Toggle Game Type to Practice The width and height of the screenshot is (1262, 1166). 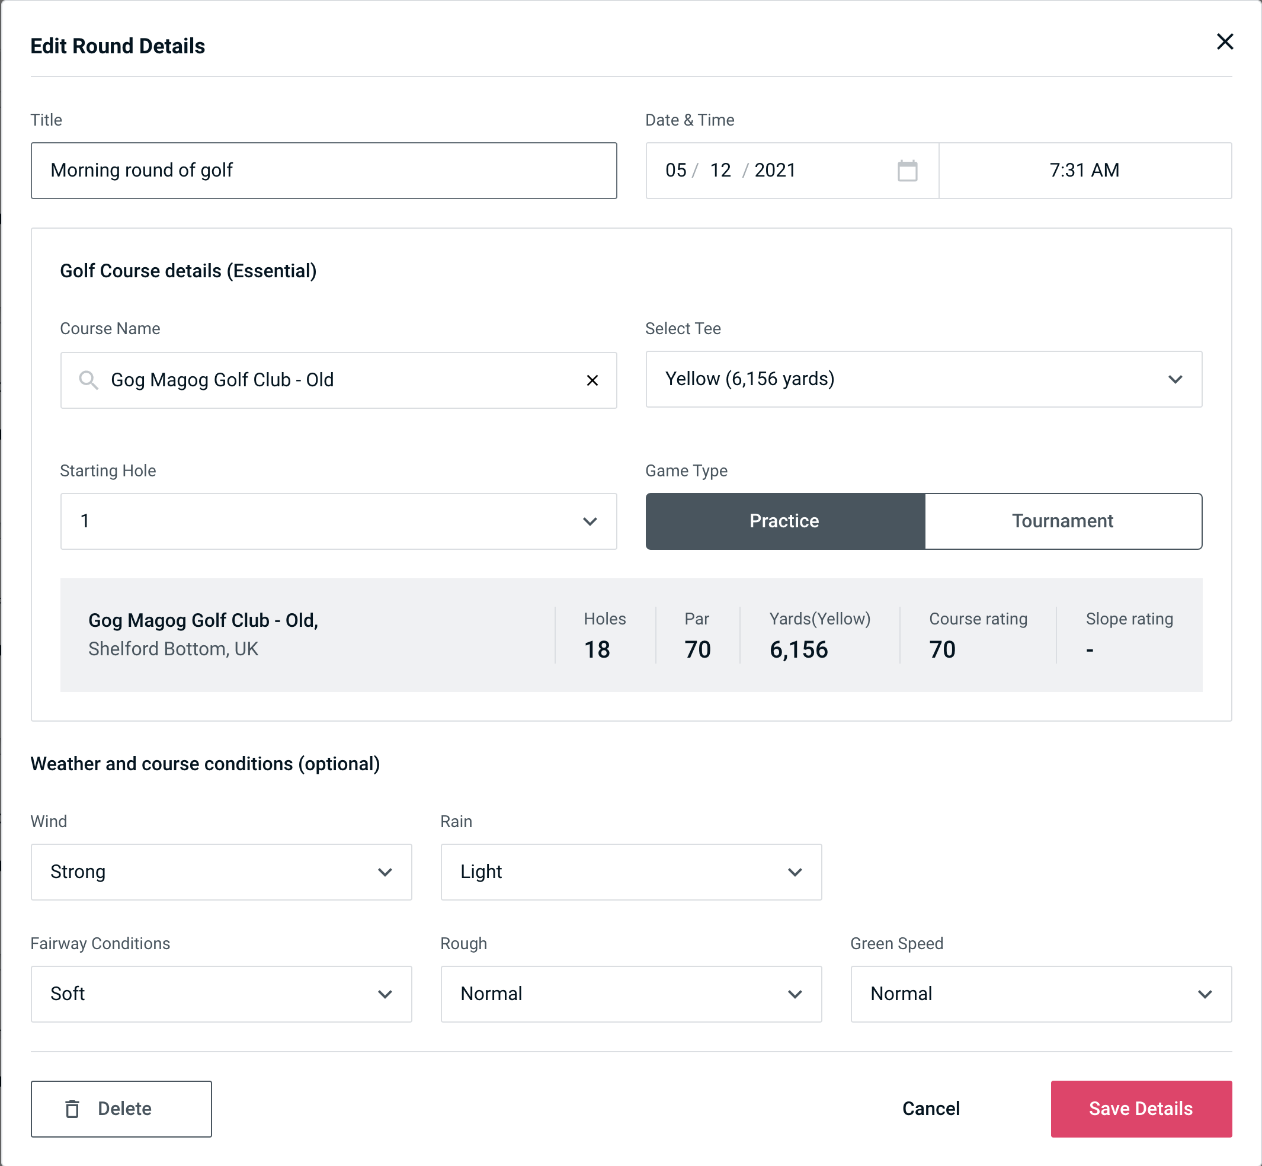pos(785,522)
